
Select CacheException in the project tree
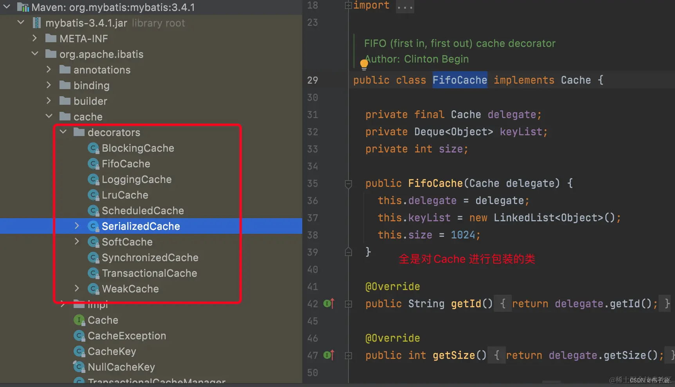127,336
